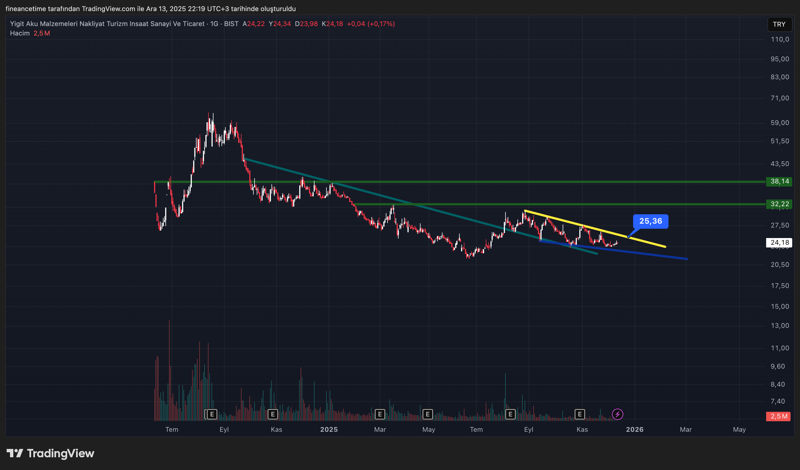Click the Hacim volume indicator label
The image size is (800, 470).
20,33
